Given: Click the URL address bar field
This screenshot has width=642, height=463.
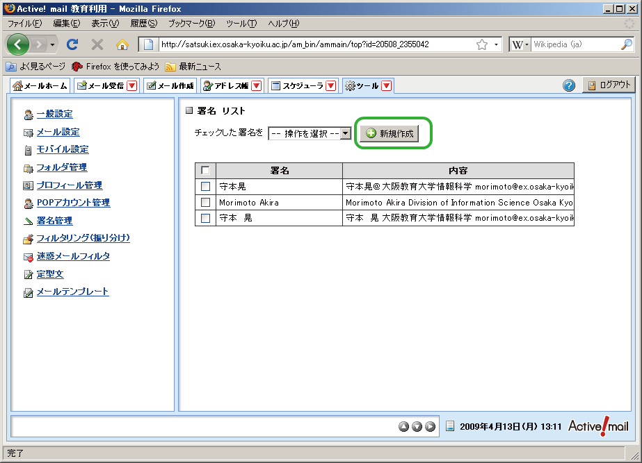Looking at the screenshot, I should 313,44.
